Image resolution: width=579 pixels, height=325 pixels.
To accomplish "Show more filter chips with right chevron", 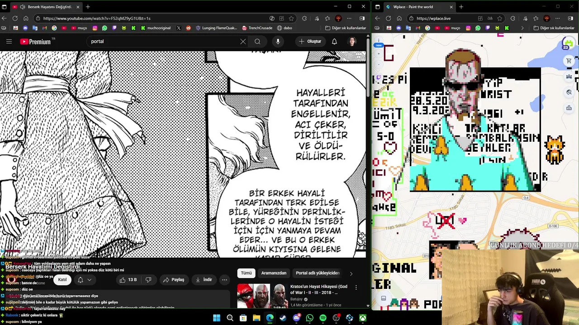I will [351, 273].
